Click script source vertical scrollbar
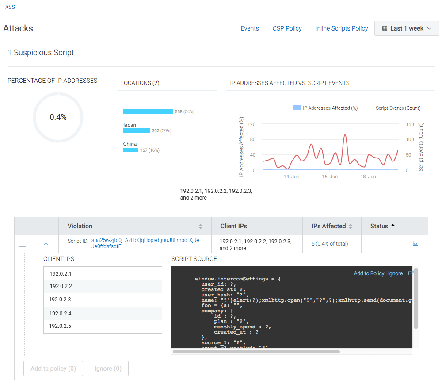 point(416,299)
